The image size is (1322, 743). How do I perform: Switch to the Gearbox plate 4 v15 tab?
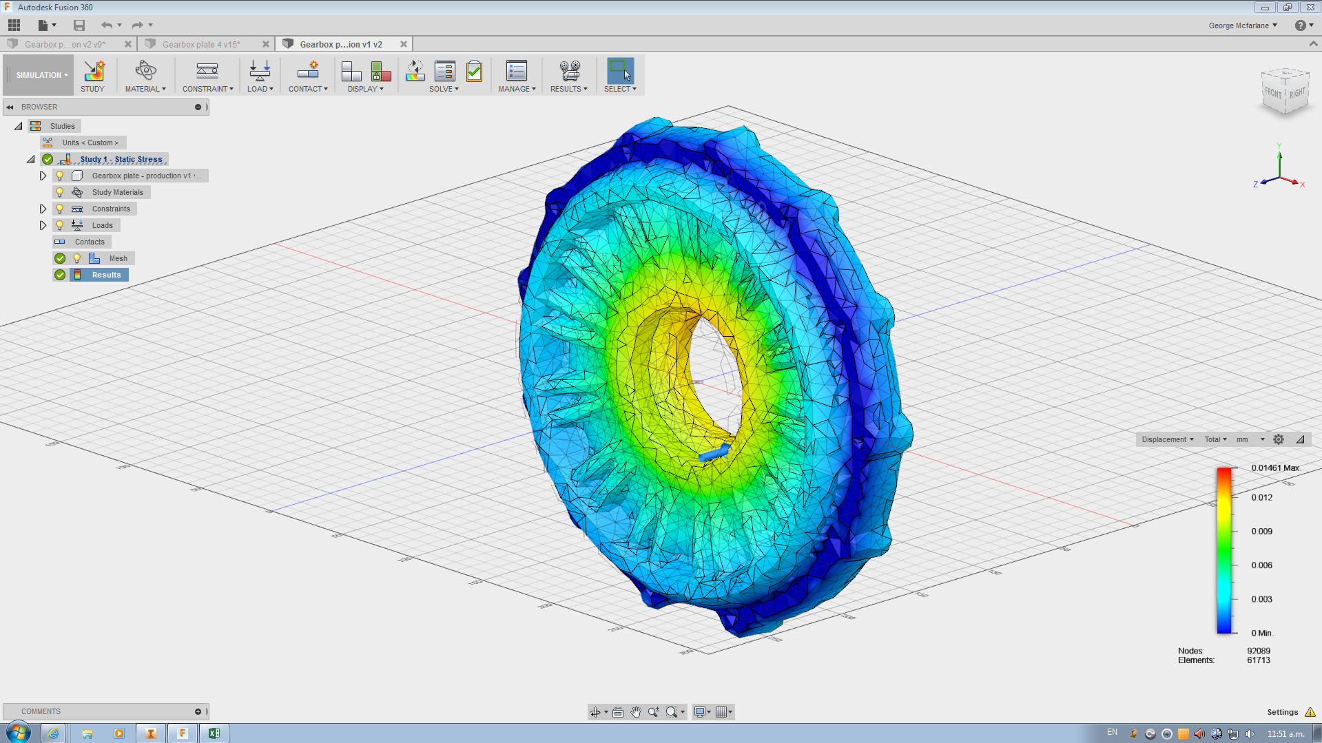coord(201,43)
